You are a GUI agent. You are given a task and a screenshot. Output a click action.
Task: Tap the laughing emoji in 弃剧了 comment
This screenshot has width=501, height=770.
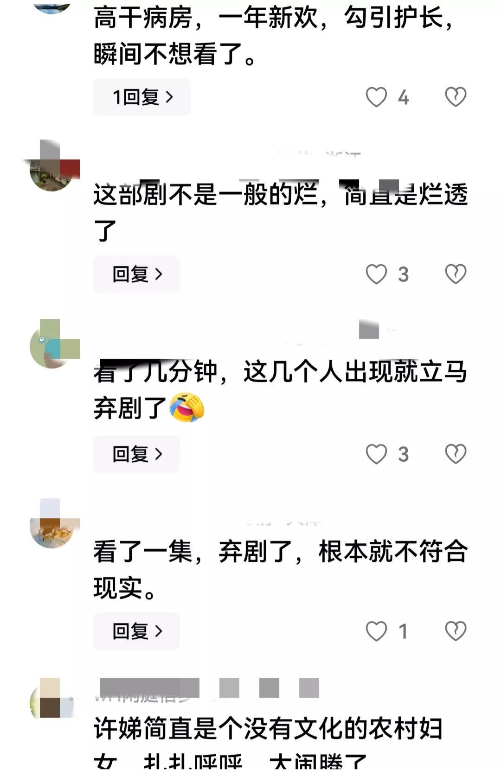pos(186,407)
